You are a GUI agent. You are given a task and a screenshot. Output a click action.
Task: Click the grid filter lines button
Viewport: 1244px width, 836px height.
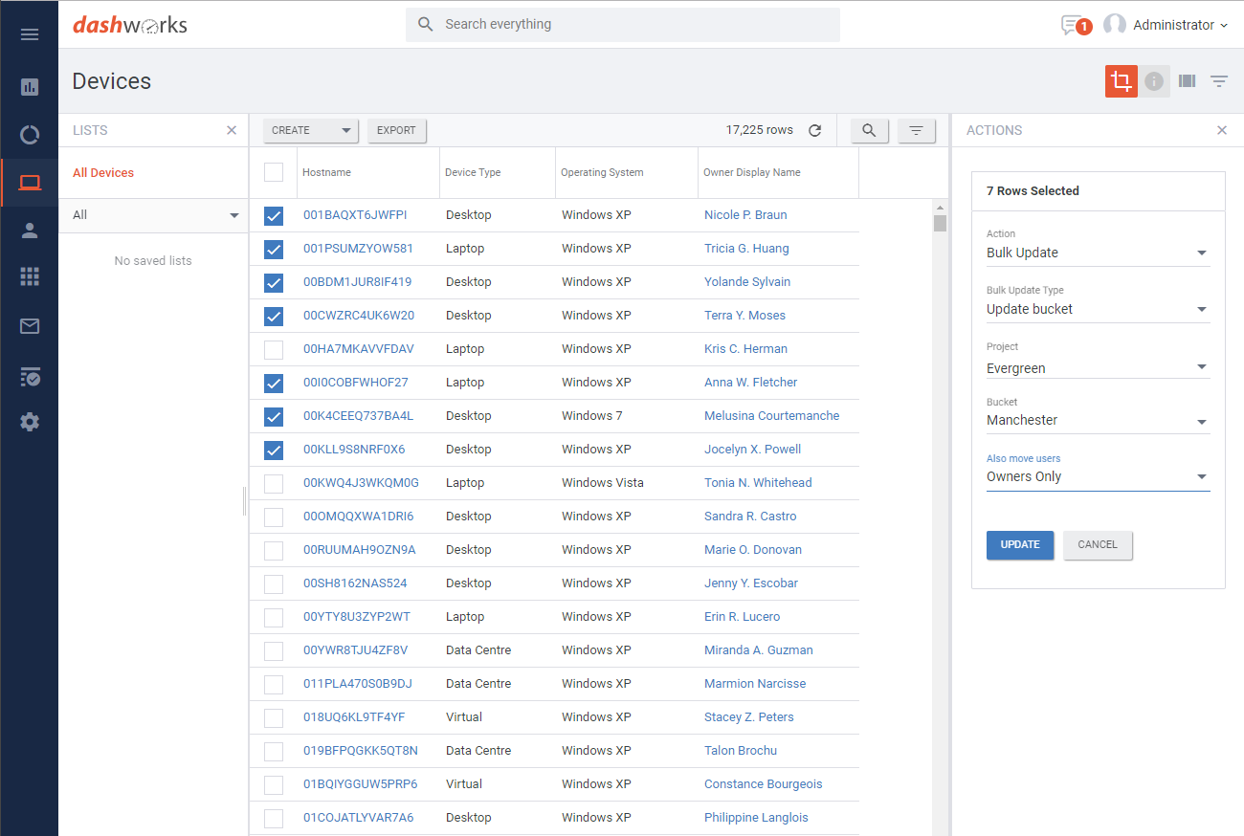(917, 130)
